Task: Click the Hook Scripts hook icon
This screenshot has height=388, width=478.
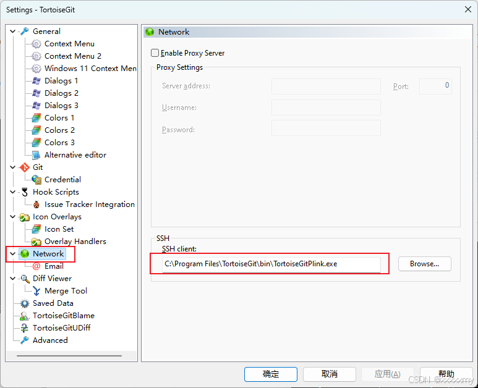Action: (24, 192)
